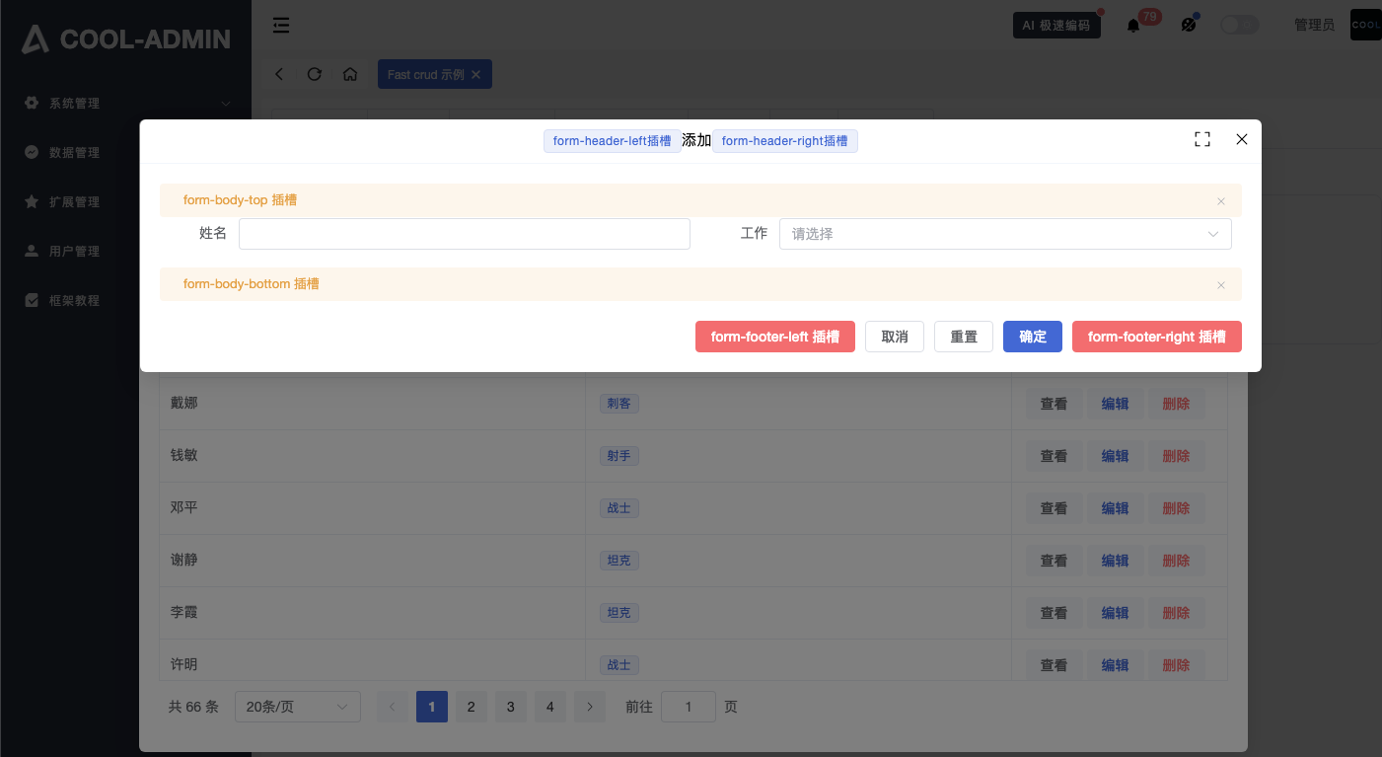Click the icon next to notification bell
Screen dimensions: 1382x757
click(x=1189, y=25)
